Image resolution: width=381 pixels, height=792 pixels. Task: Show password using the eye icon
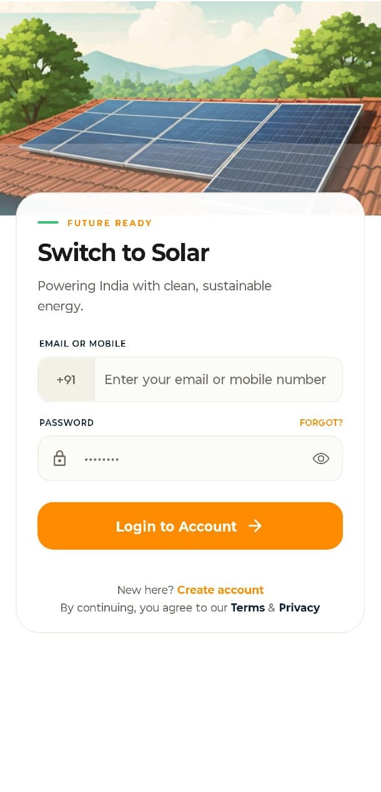[321, 458]
